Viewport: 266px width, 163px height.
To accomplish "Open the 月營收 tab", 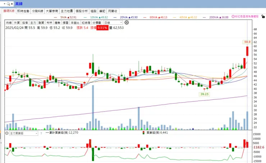I will tap(113, 11).
